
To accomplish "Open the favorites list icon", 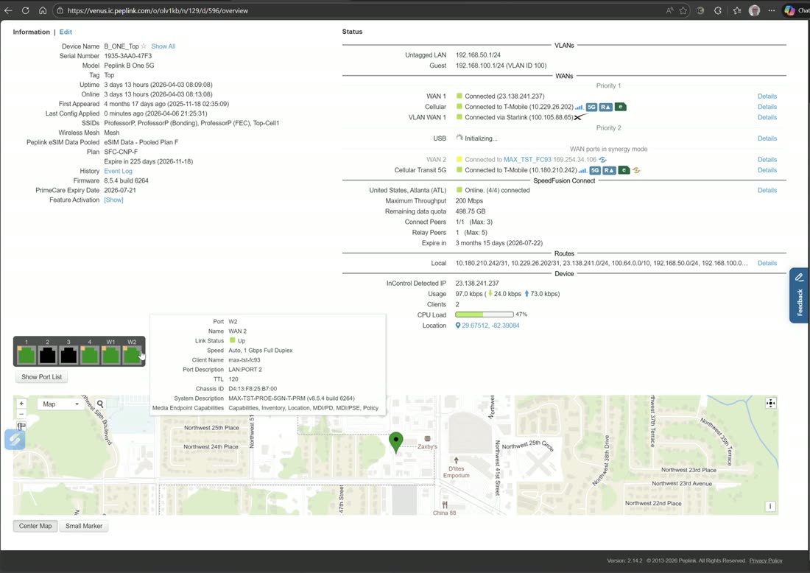I will 736,10.
